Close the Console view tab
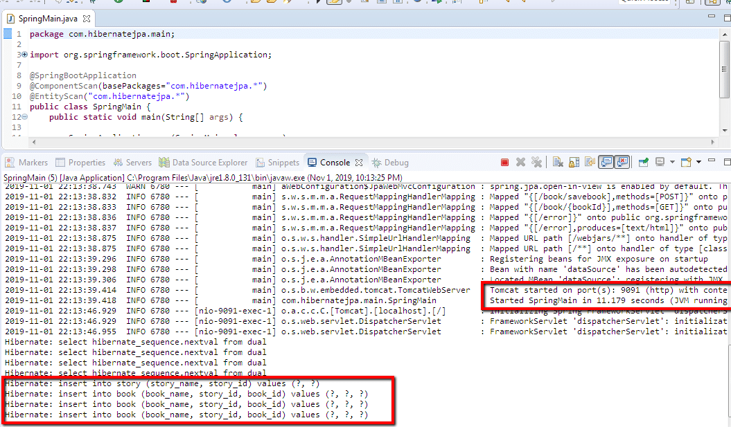 359,163
